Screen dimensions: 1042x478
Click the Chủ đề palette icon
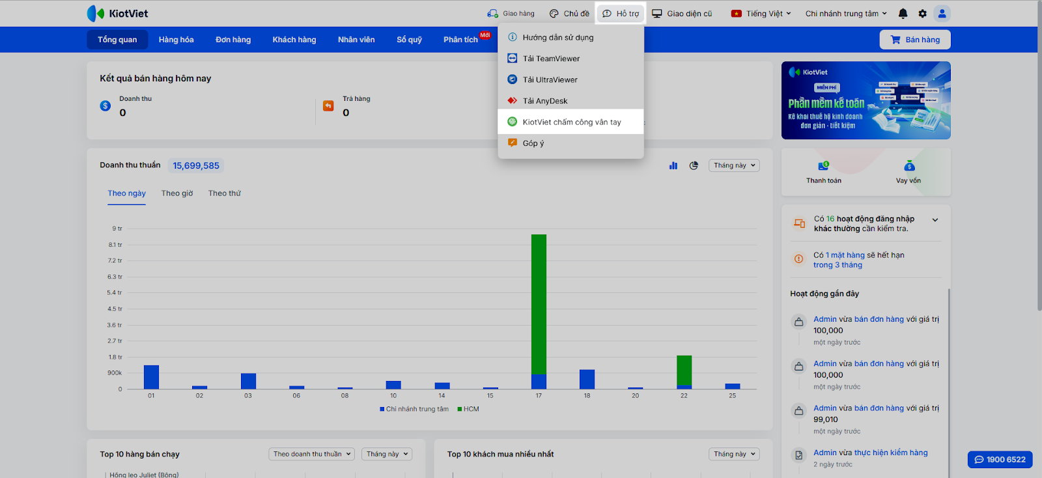coord(554,13)
